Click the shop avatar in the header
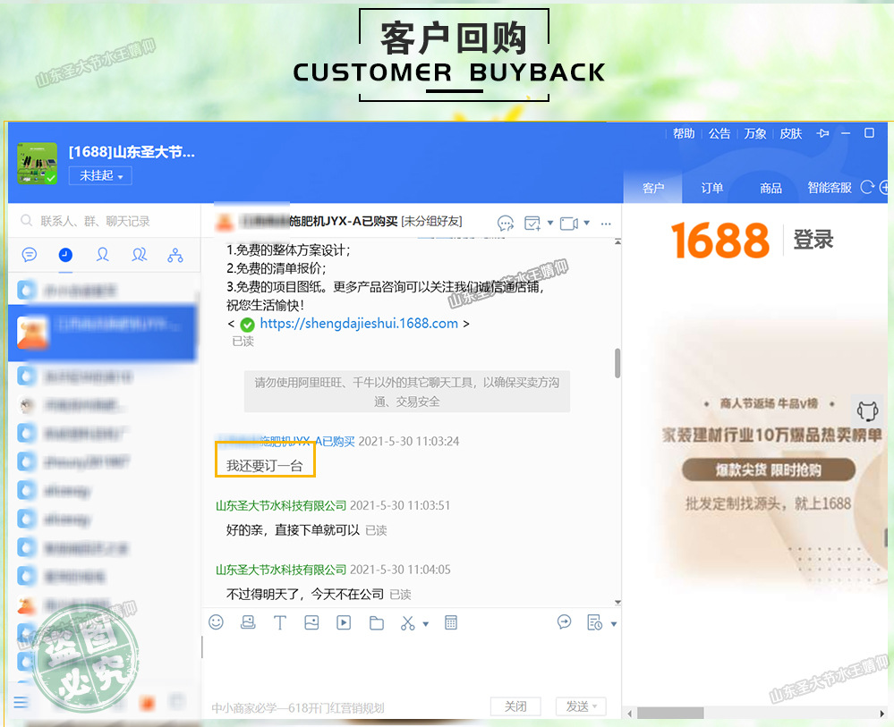The image size is (894, 727). (37, 163)
